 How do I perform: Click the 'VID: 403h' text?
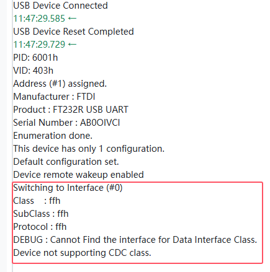(x=33, y=71)
